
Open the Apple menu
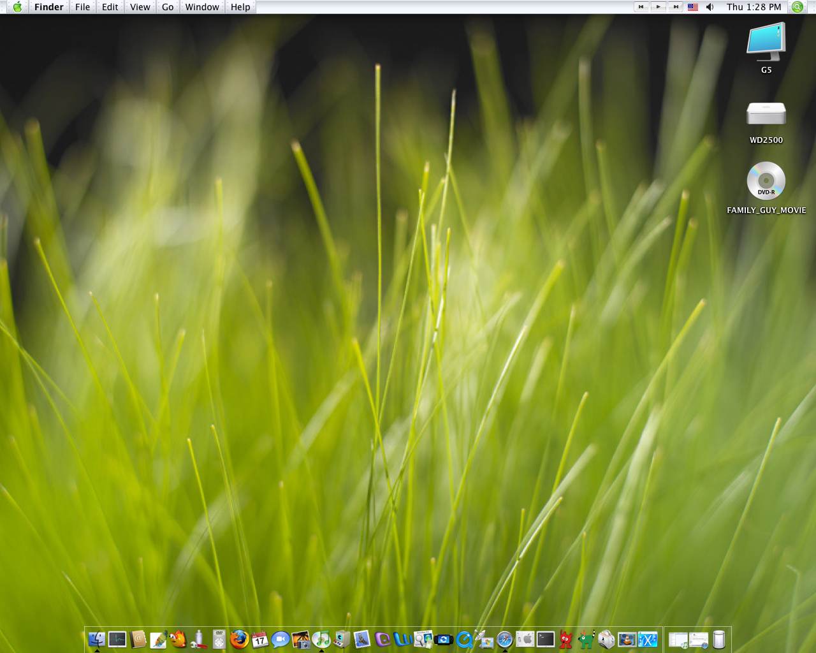tap(17, 7)
